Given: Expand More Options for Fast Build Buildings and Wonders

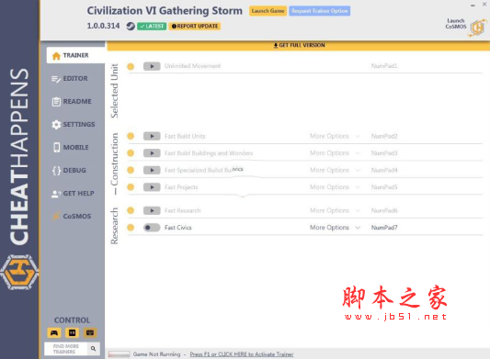Looking at the screenshot, I should [x=335, y=153].
